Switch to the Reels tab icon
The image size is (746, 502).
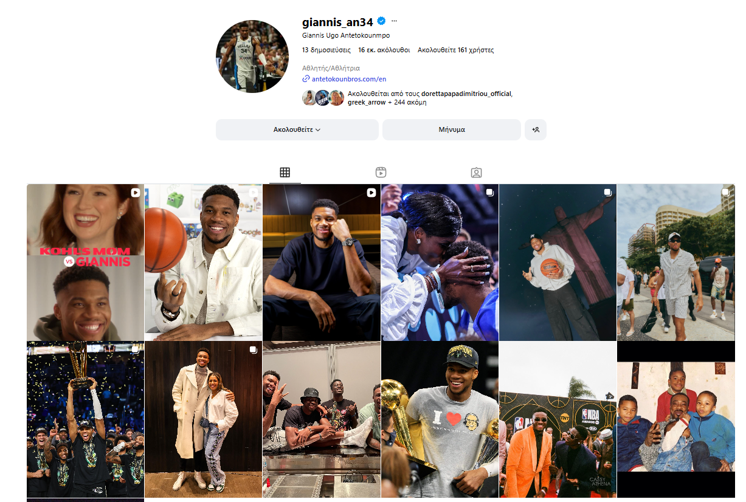381,173
